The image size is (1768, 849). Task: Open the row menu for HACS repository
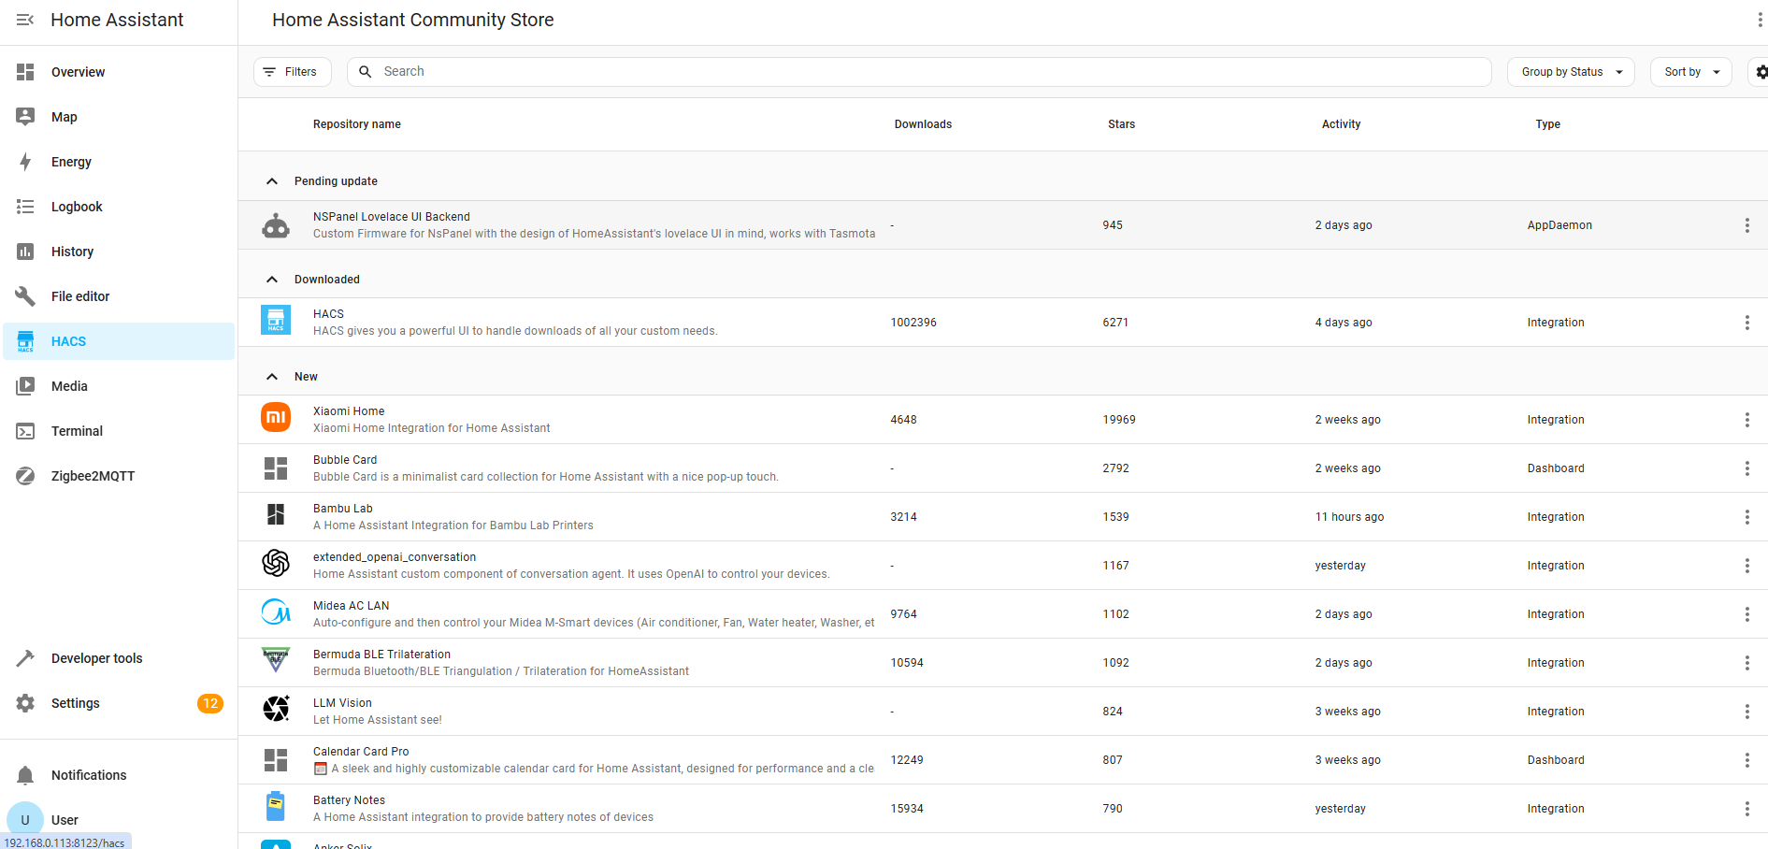pyautogui.click(x=1746, y=323)
